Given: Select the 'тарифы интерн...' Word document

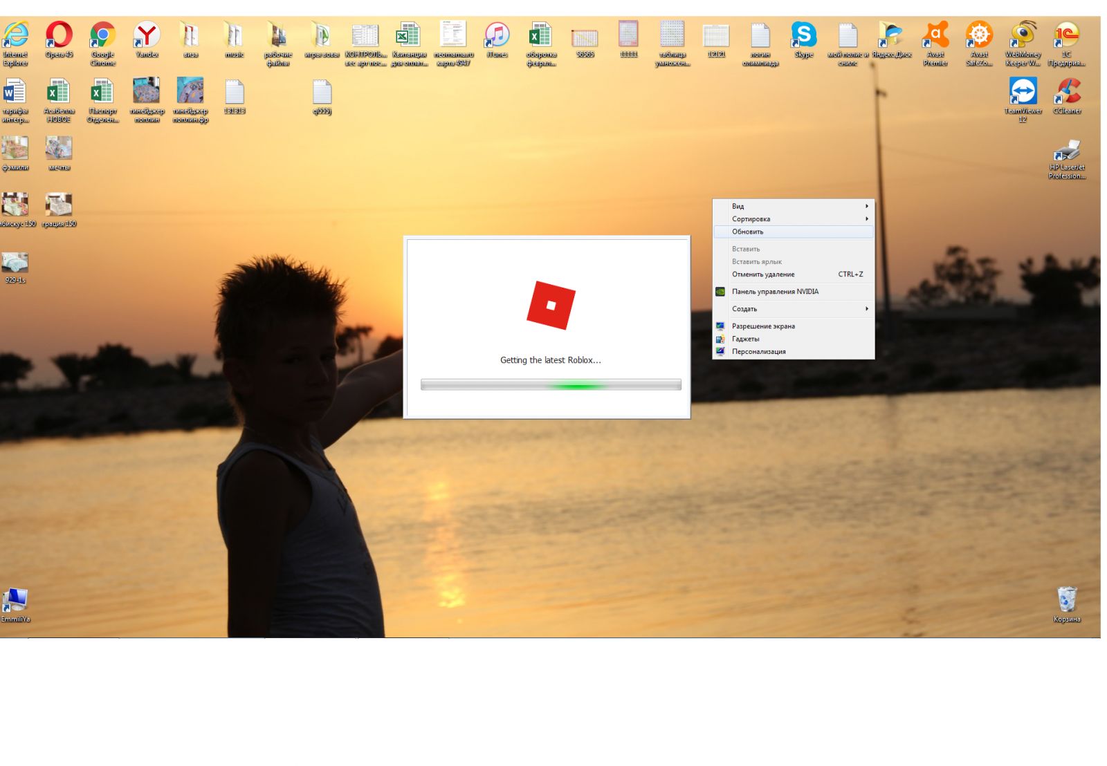Looking at the screenshot, I should click(15, 100).
